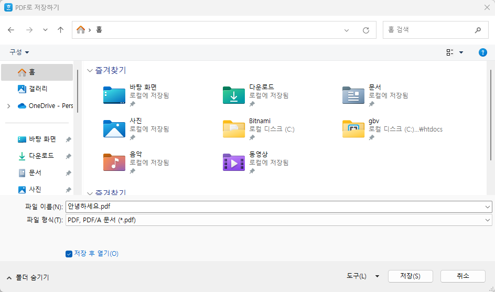Select the 다운로드 folder icon
The width and height of the screenshot is (495, 292).
pyautogui.click(x=234, y=95)
